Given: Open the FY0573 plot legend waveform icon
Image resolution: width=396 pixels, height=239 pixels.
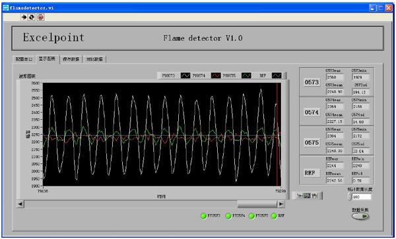Looking at the screenshot, I should 185,75.
